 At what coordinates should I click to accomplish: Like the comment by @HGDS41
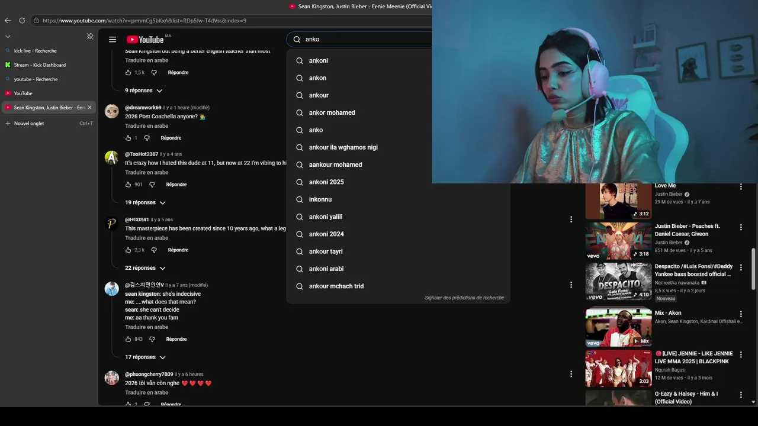[128, 250]
